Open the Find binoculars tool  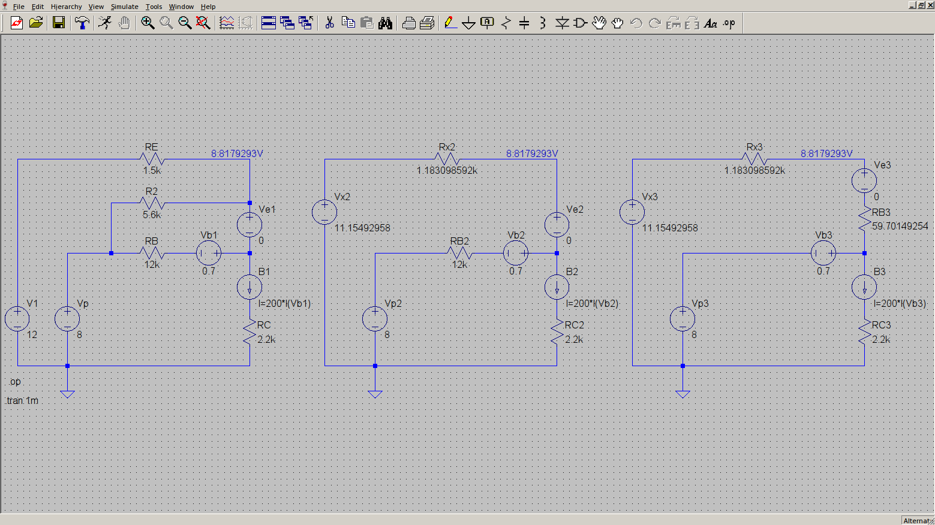(385, 23)
